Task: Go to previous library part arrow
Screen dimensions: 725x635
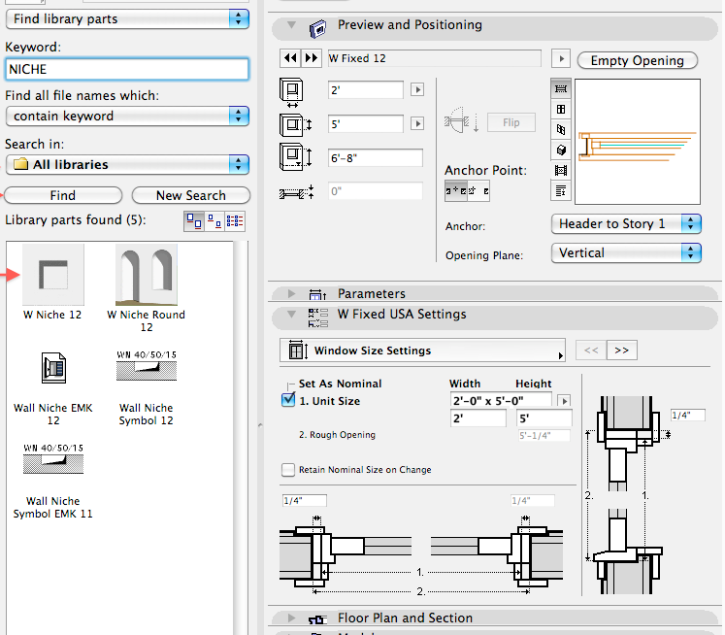Action: 290,59
